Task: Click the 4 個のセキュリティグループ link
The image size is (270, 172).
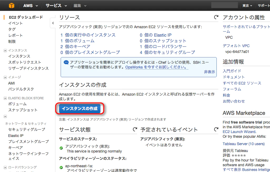Action: [167, 52]
